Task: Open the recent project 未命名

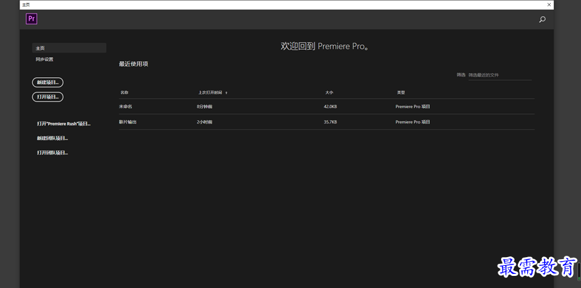Action: coord(125,107)
